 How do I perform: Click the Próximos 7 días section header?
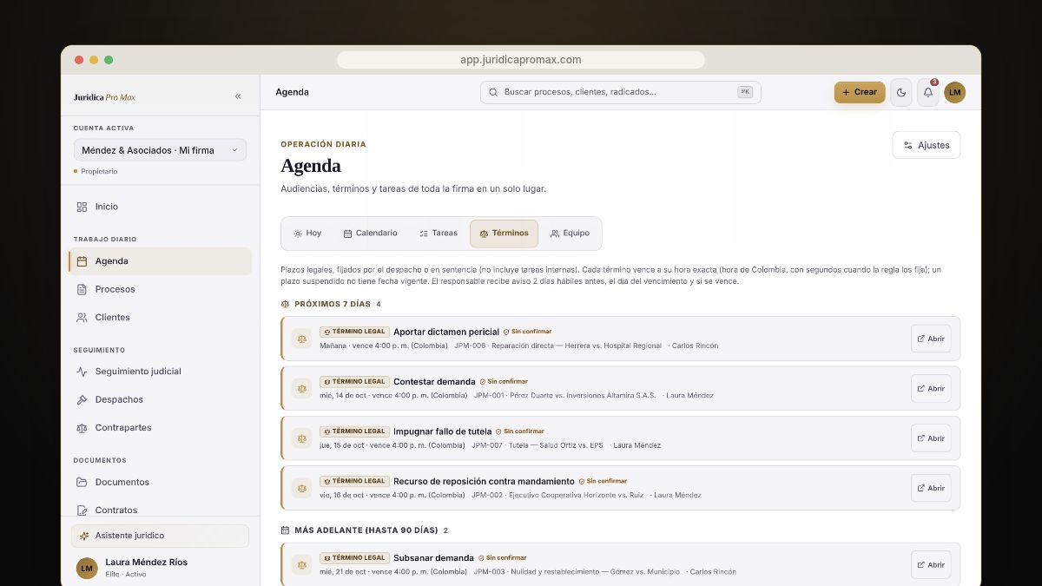[x=331, y=305]
